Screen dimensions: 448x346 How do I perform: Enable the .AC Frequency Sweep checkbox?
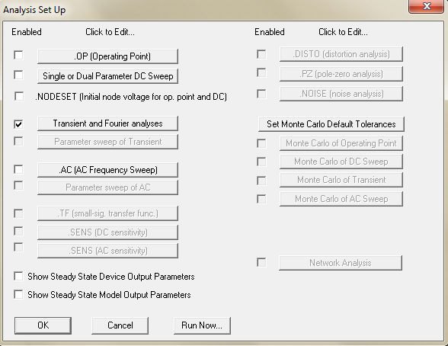pos(18,169)
